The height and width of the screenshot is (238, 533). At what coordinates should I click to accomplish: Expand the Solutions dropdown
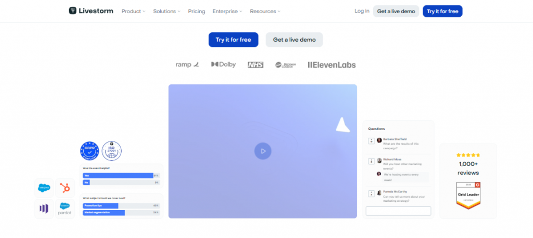(x=167, y=11)
